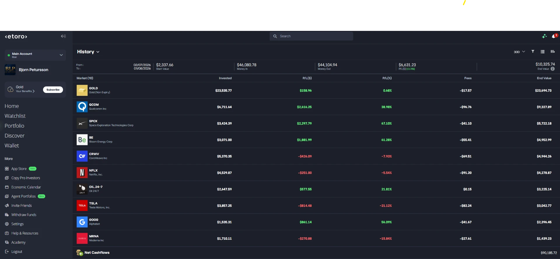Click the GOLD gold-bar logo
Viewport: 560px width, 259px height.
82,90
